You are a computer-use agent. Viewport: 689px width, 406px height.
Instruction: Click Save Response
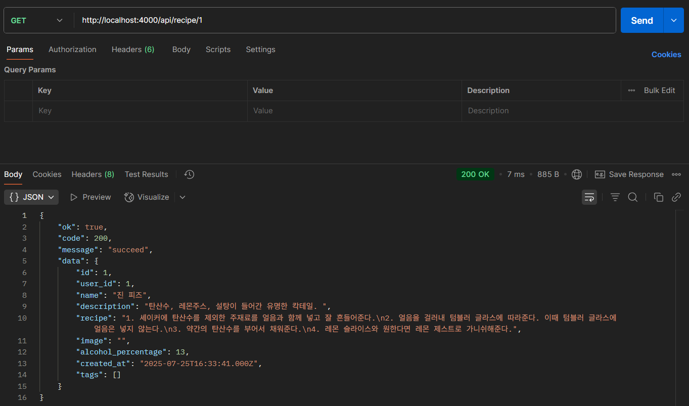coord(629,174)
